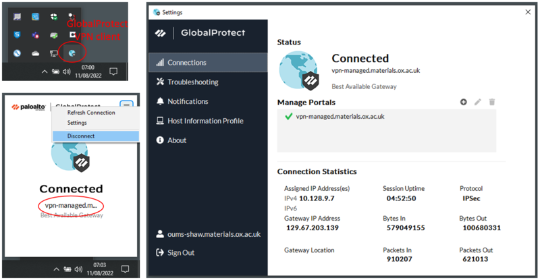
Task: Open notification center on 07:00 taskbar
Action: (x=113, y=72)
